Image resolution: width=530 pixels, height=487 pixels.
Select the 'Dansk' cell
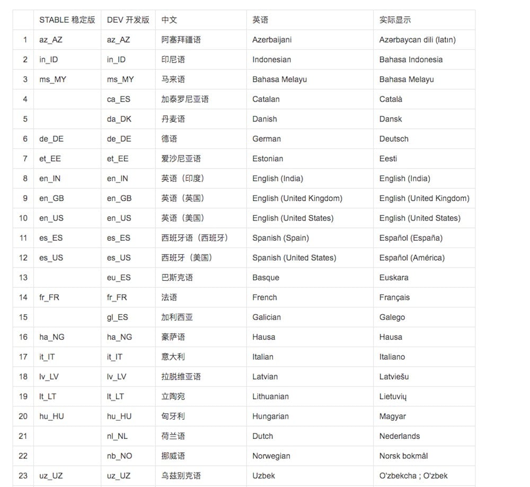pyautogui.click(x=424, y=119)
